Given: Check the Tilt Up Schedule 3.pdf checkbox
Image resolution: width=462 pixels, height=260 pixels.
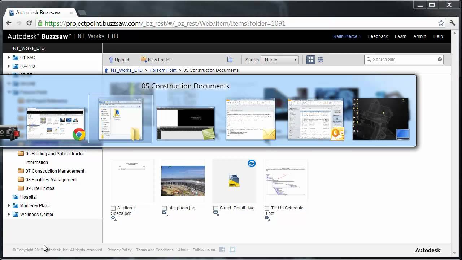Looking at the screenshot, I should coord(267,208).
